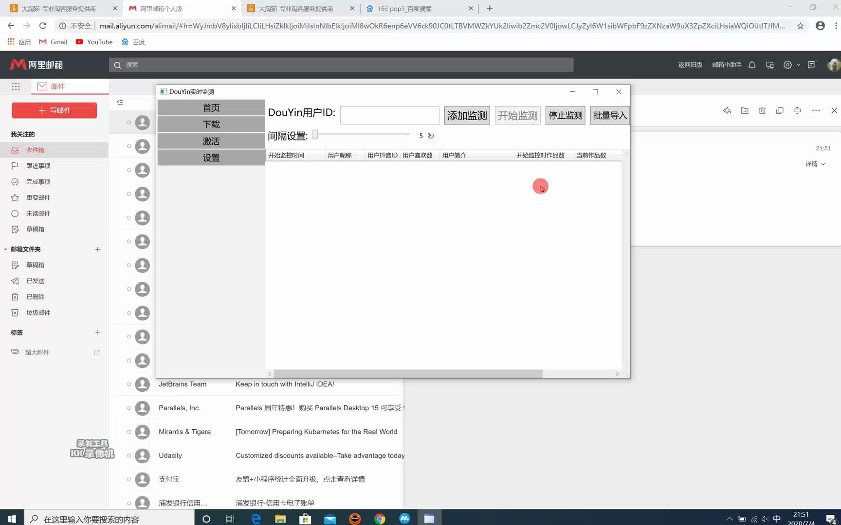Open the app grid icon beside 邮件 tab
This screenshot has height=525, width=841.
(16, 87)
